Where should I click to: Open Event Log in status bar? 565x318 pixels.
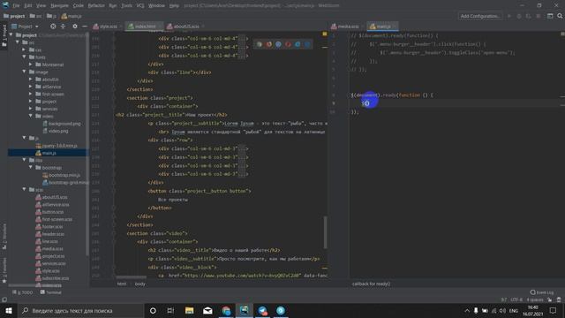click(541, 292)
